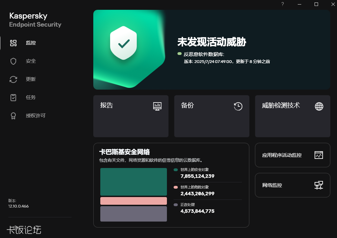Click the pink dangerous objects bar
Image resolution: width=337 pixels, height=238 pixels.
click(134, 201)
